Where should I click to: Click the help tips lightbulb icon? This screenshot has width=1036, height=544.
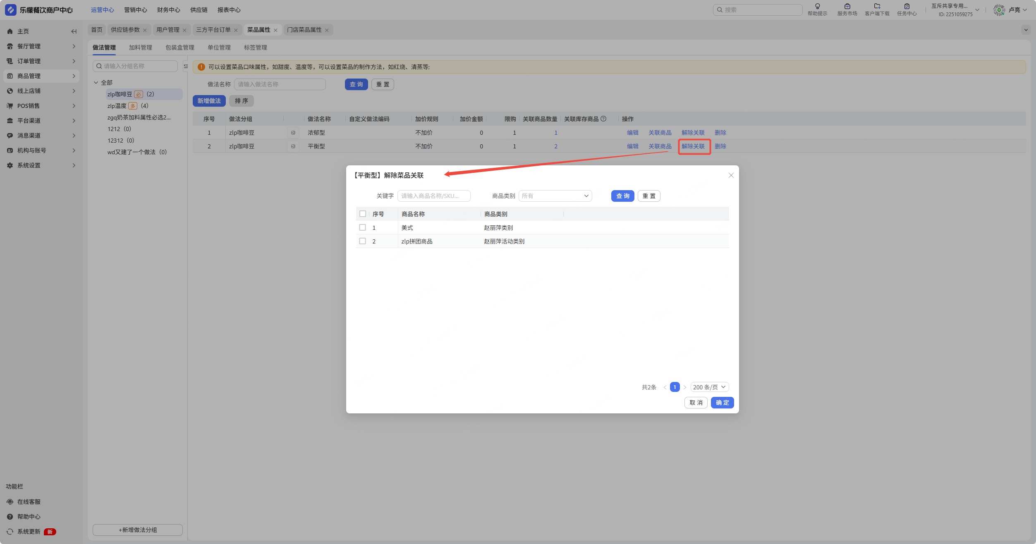[x=817, y=6]
